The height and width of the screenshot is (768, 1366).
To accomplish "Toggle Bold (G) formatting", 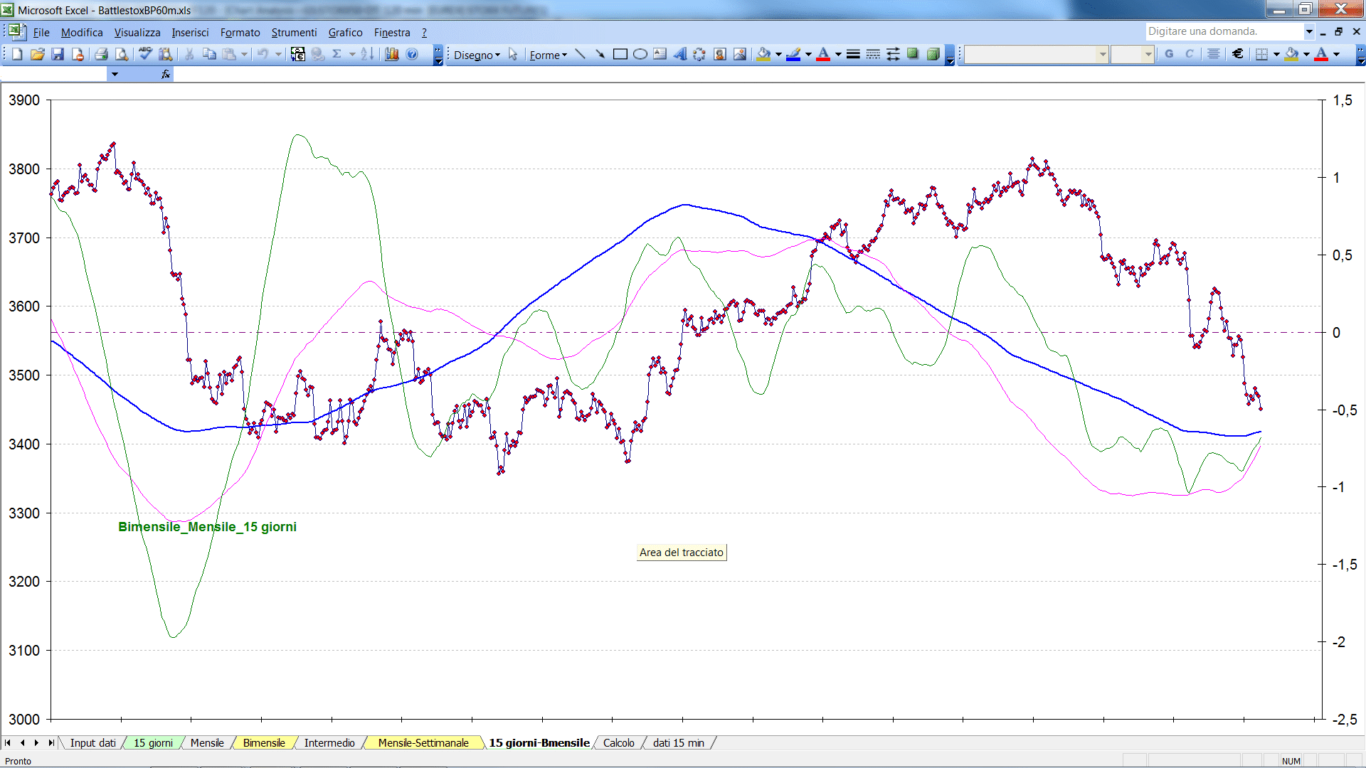I will pos(1169,54).
